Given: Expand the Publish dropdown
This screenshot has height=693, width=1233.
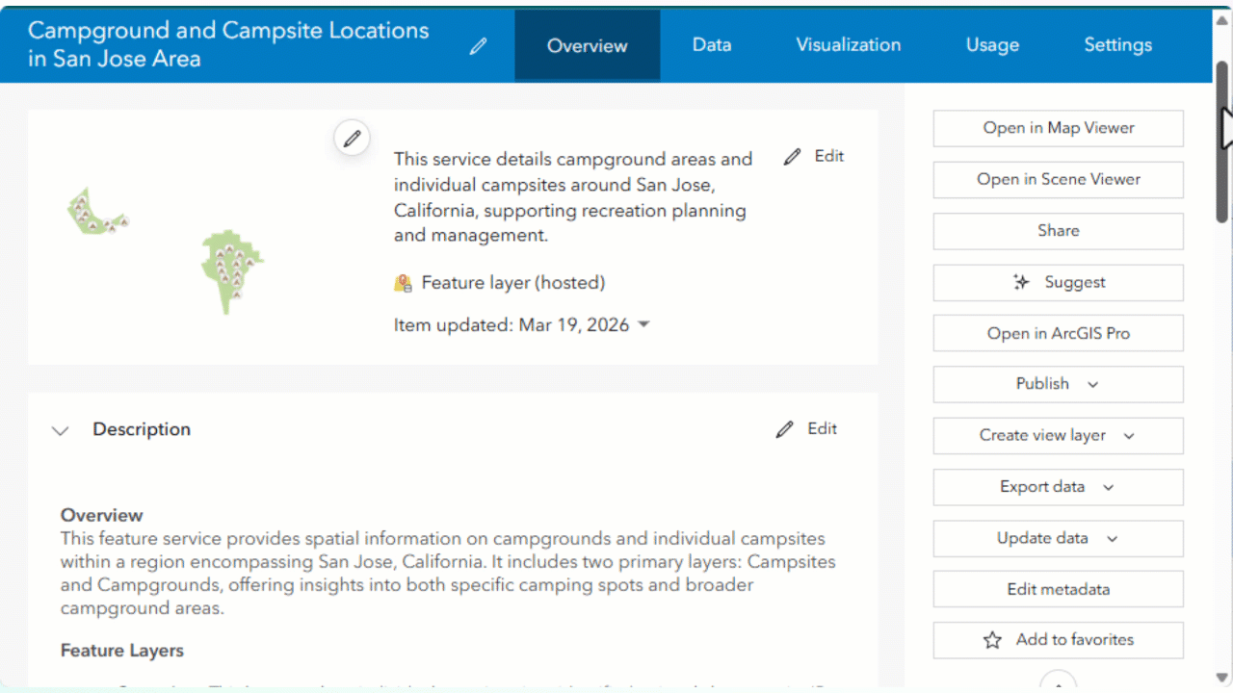Looking at the screenshot, I should [1091, 384].
